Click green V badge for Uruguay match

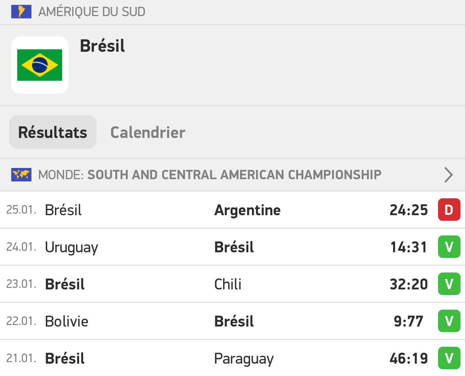pos(449,247)
